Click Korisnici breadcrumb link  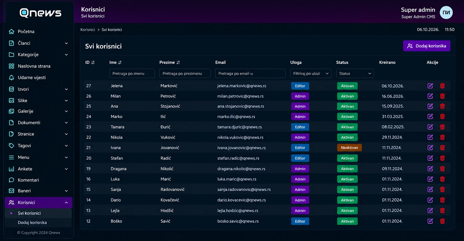pos(88,30)
